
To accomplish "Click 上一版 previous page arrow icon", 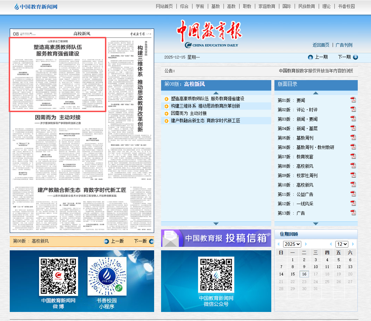I will pos(107,241).
